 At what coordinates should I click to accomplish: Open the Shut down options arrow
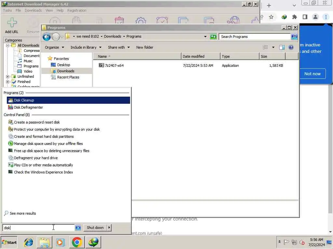point(109,228)
